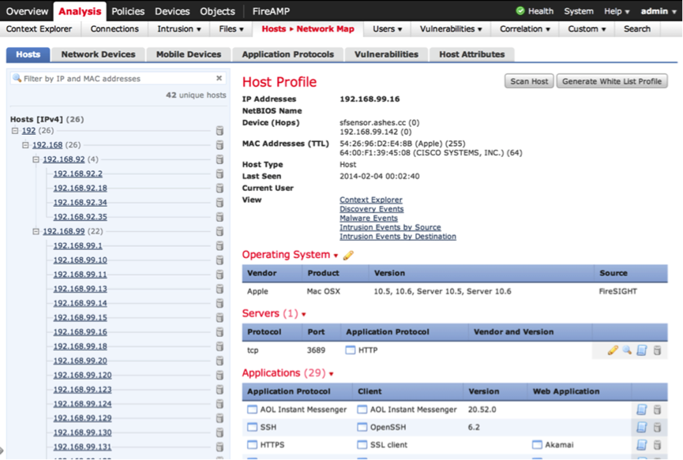Viewport: 683px width, 460px height.
Task: Open the Help menu
Action: pyautogui.click(x=617, y=11)
